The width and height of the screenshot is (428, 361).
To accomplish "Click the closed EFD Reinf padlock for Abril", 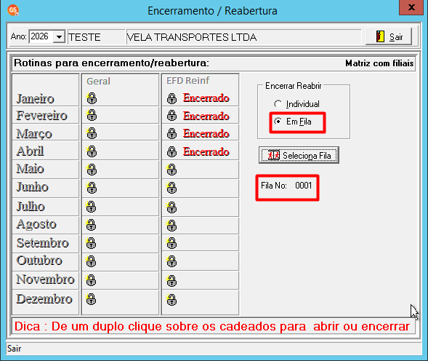I will click(172, 151).
